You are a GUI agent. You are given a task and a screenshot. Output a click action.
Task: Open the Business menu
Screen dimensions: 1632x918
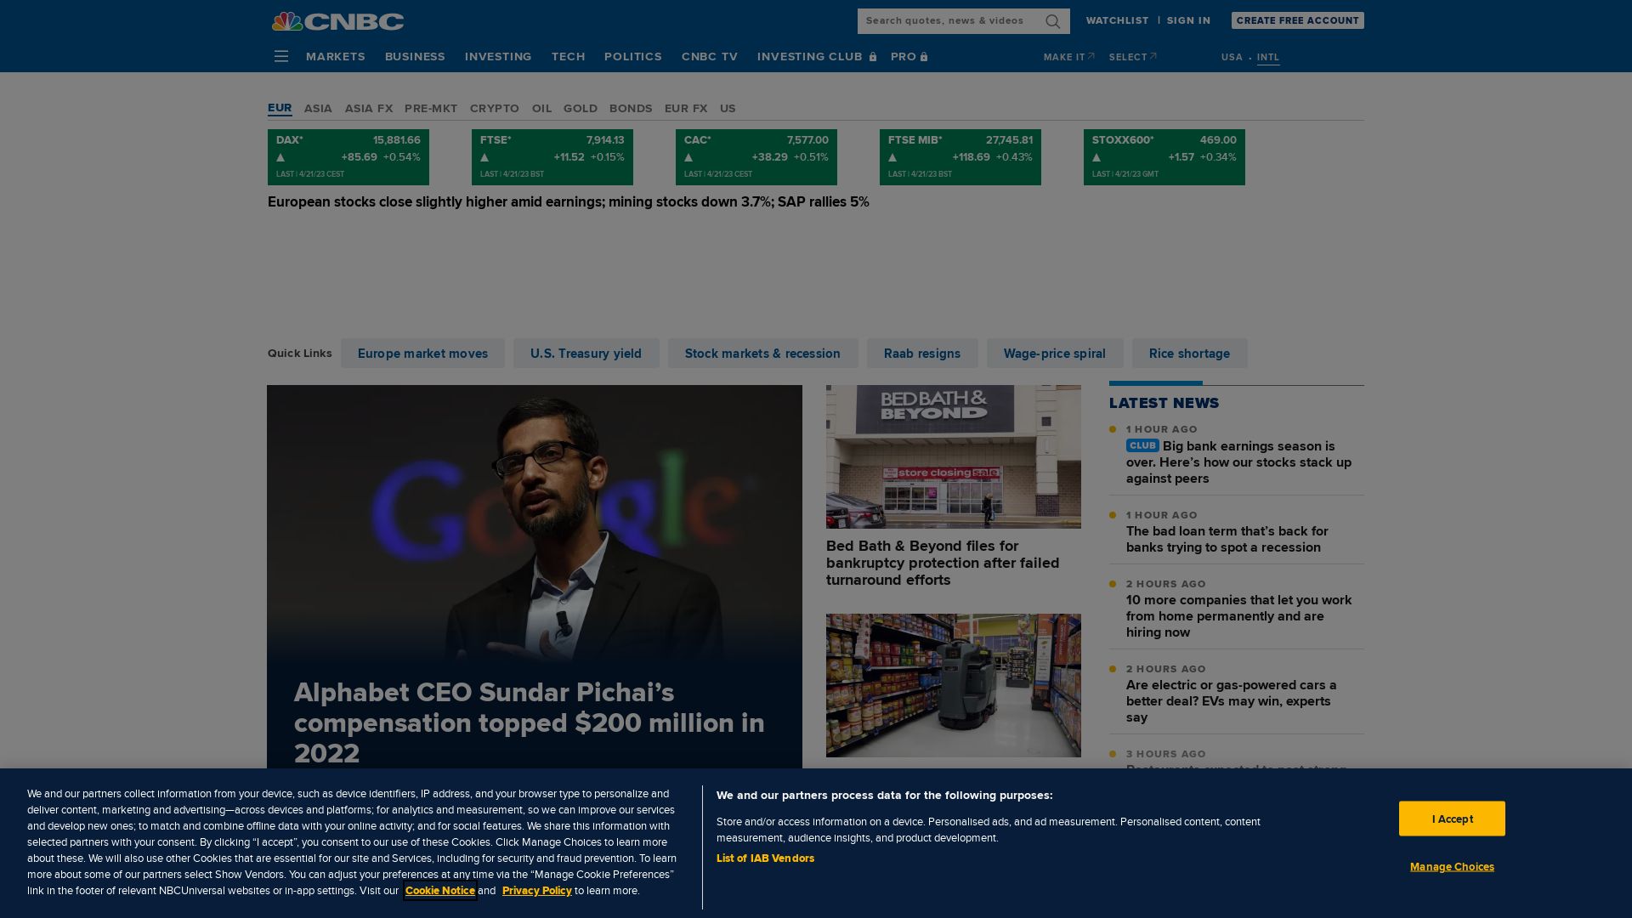[415, 56]
